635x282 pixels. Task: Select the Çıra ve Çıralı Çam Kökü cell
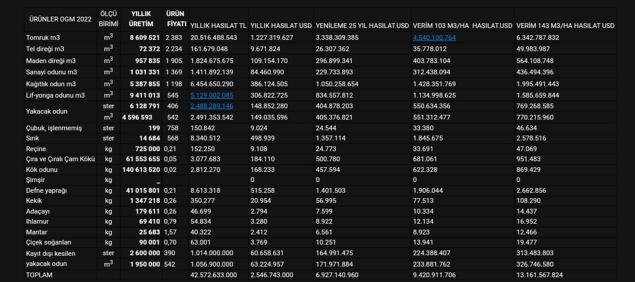(60, 159)
